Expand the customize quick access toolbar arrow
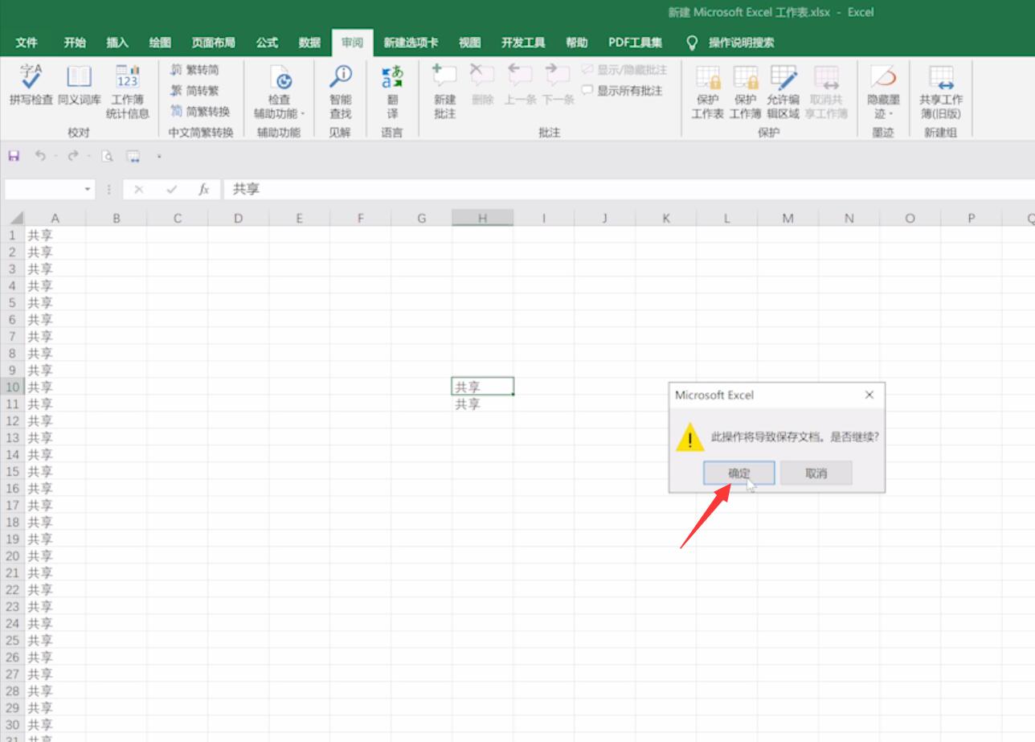1035x742 pixels. (159, 156)
